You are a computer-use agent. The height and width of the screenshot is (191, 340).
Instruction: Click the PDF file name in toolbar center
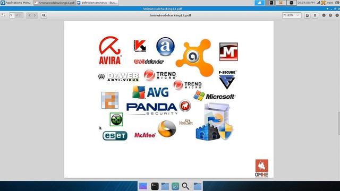[x=170, y=15]
